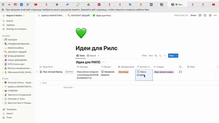Click the database search magnifier icon
Image resolution: width=219 pixels, height=123 pixels.
(156, 56)
